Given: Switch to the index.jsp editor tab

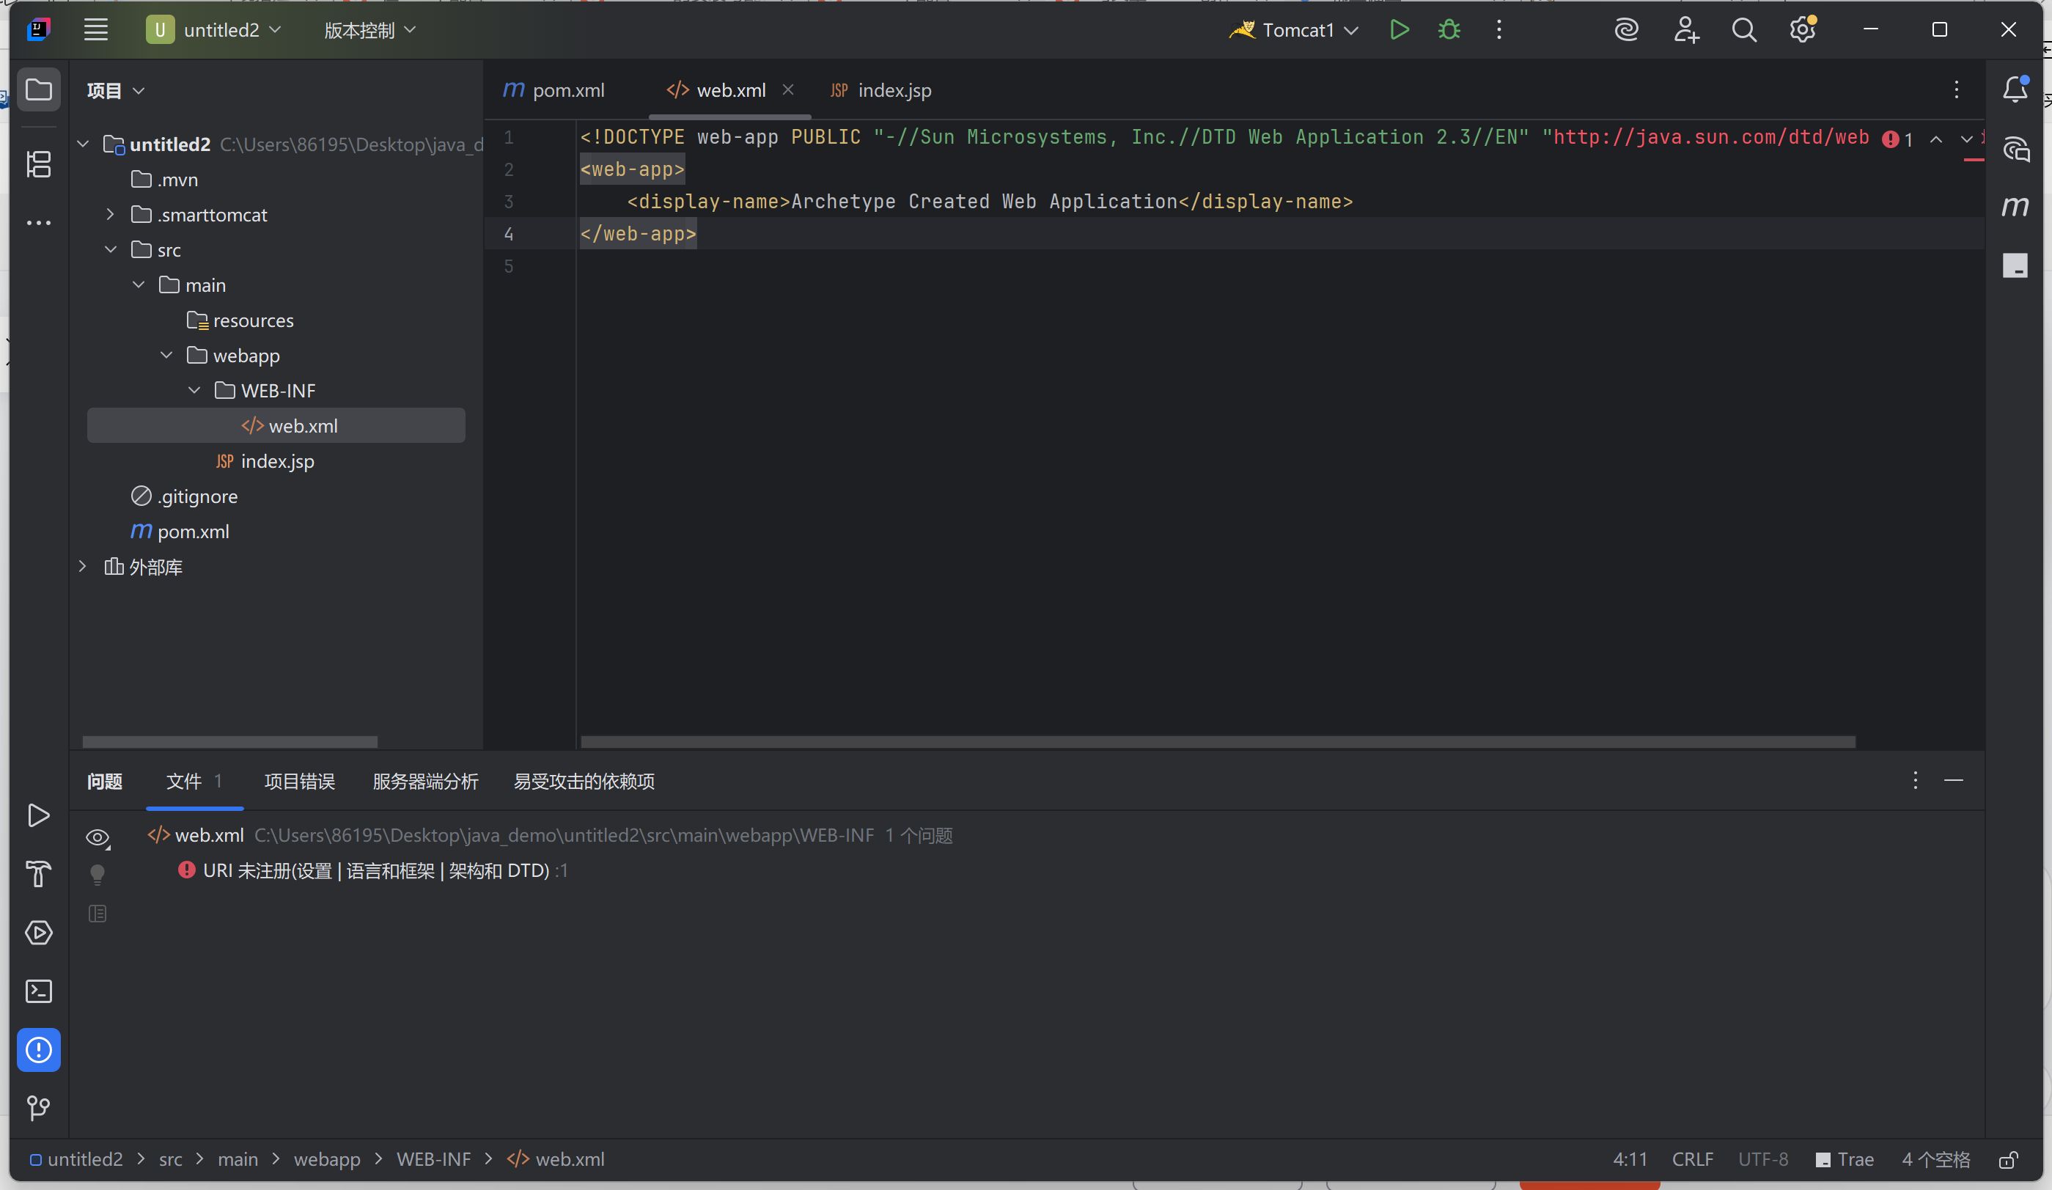Looking at the screenshot, I should point(880,90).
